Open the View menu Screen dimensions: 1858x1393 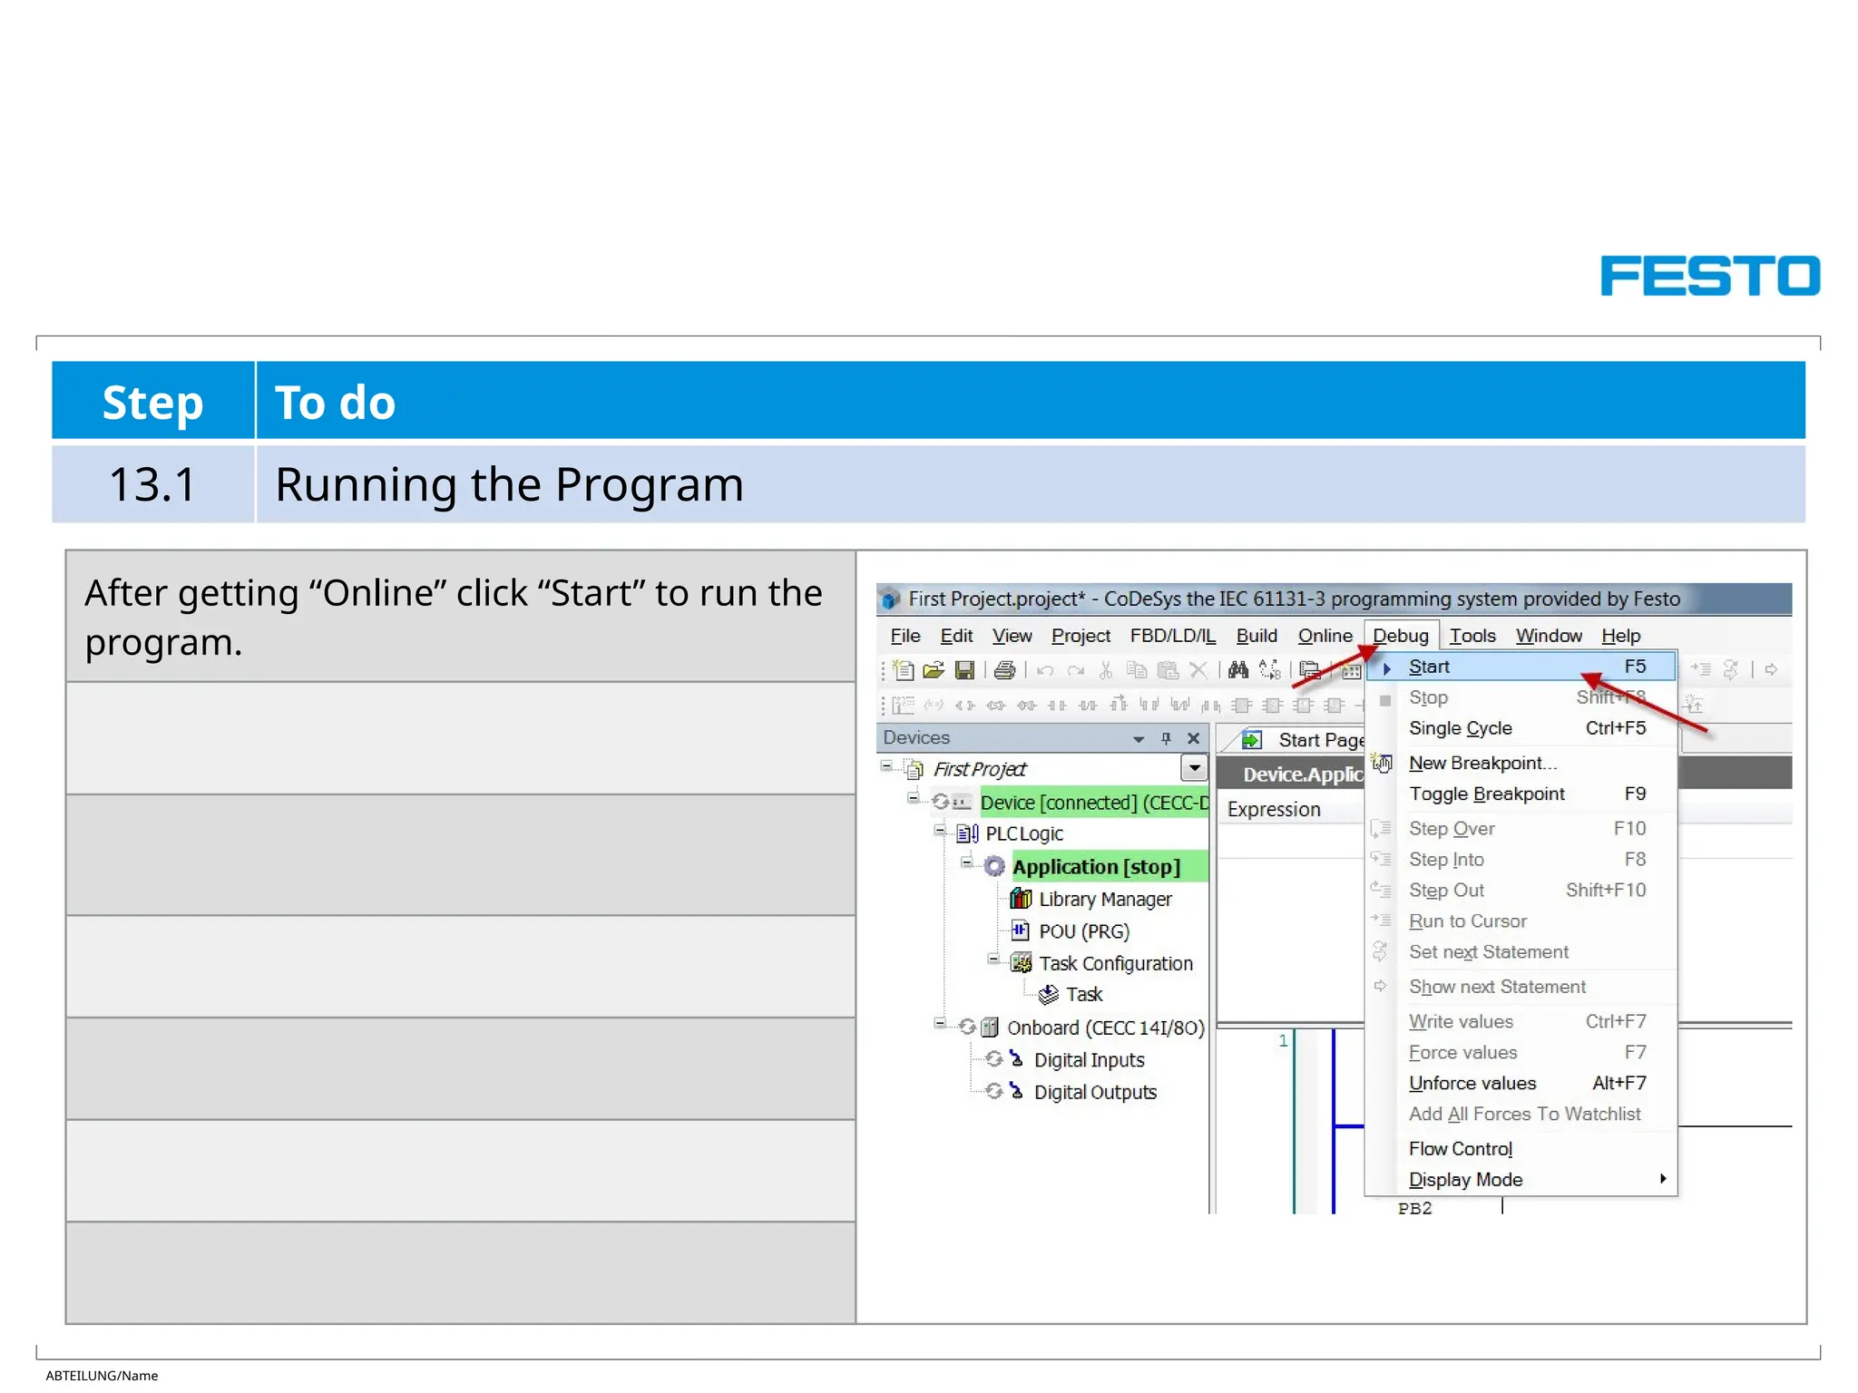[x=1012, y=636]
